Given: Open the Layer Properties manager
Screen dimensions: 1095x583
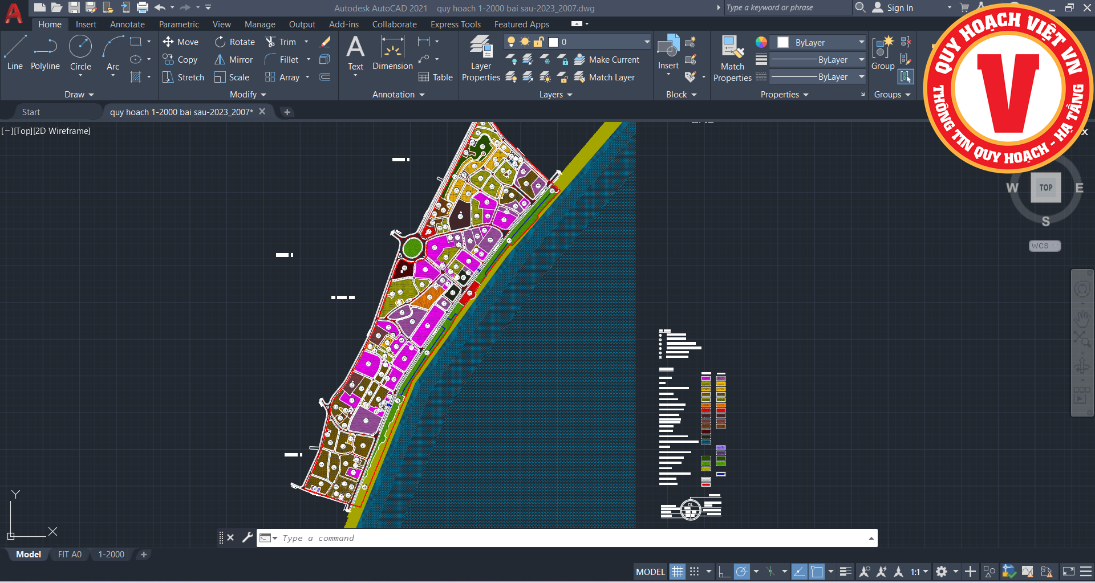Looking at the screenshot, I should tap(481, 58).
